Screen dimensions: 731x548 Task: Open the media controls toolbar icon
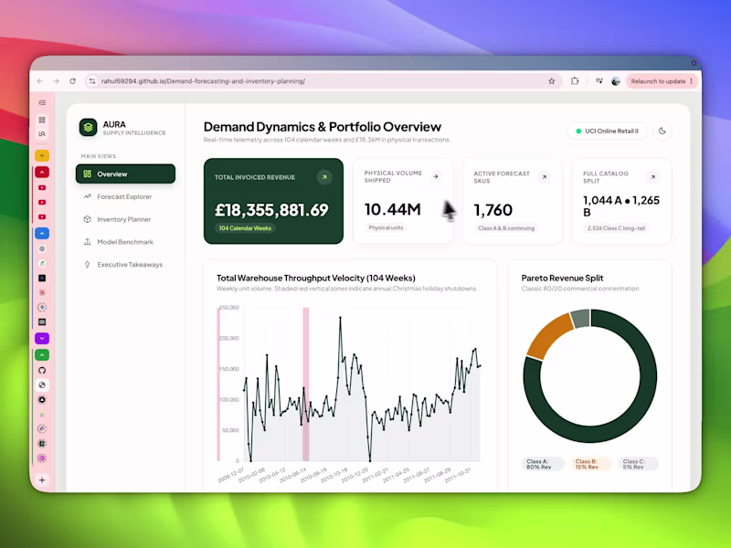point(599,81)
